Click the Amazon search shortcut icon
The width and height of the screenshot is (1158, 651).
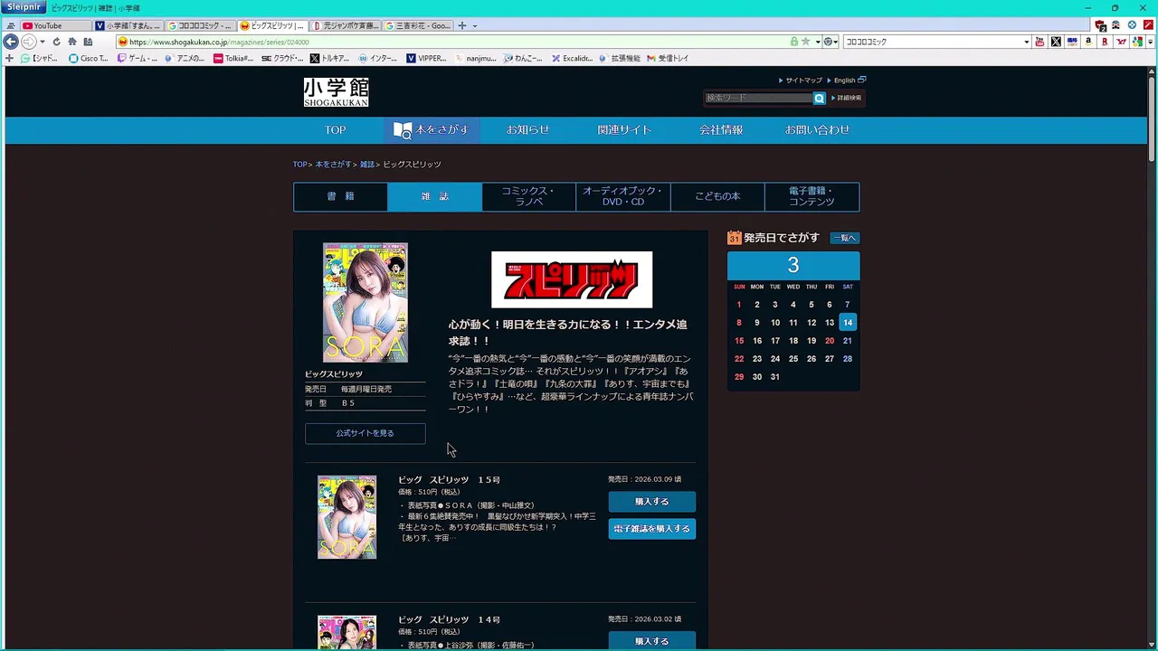[1088, 42]
